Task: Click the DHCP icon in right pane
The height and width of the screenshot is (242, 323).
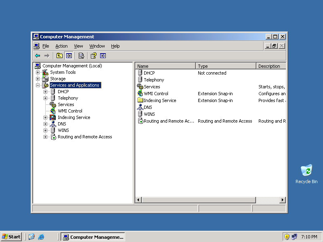Action: (x=140, y=73)
